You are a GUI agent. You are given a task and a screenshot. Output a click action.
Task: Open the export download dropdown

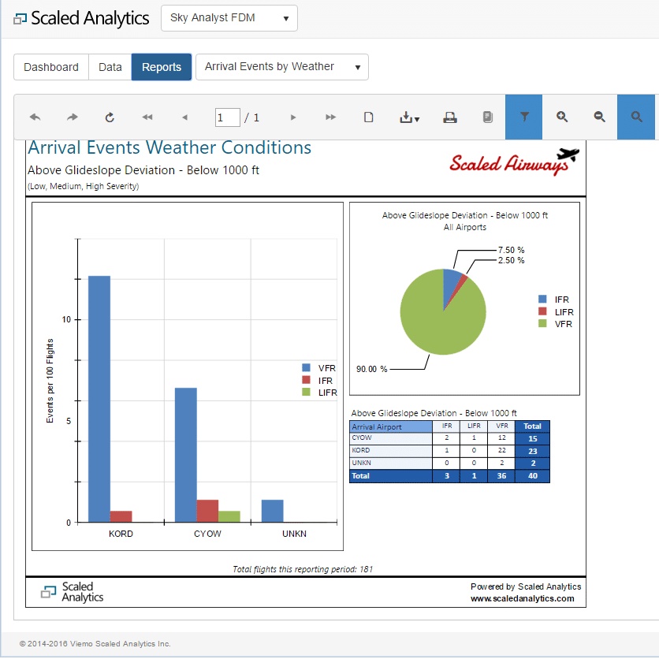point(409,117)
